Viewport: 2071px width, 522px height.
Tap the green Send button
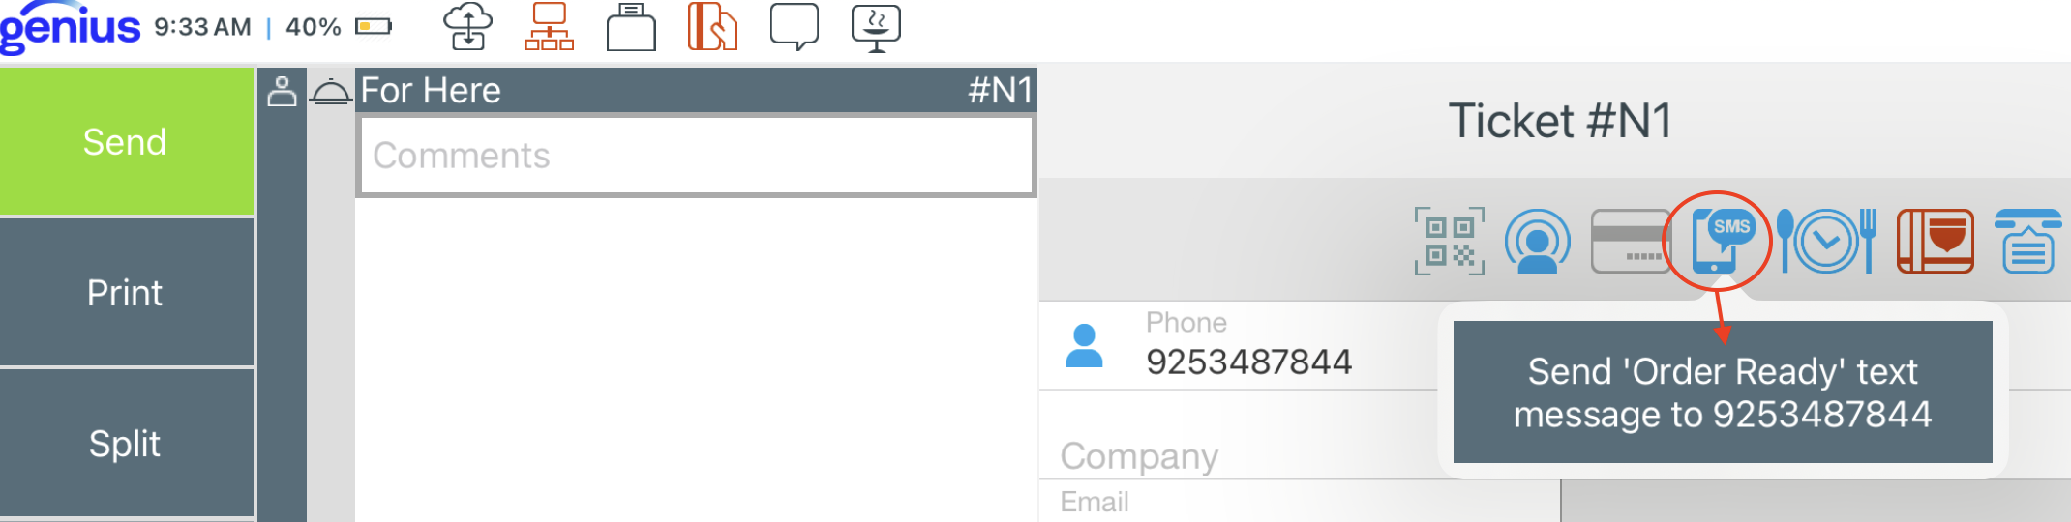[x=126, y=141]
